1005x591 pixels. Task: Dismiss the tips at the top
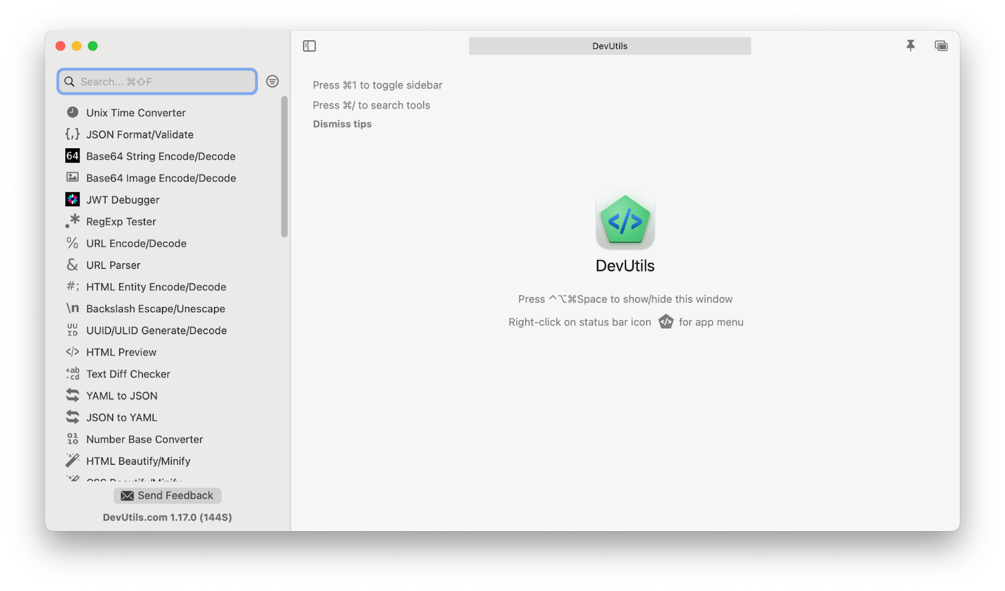342,124
